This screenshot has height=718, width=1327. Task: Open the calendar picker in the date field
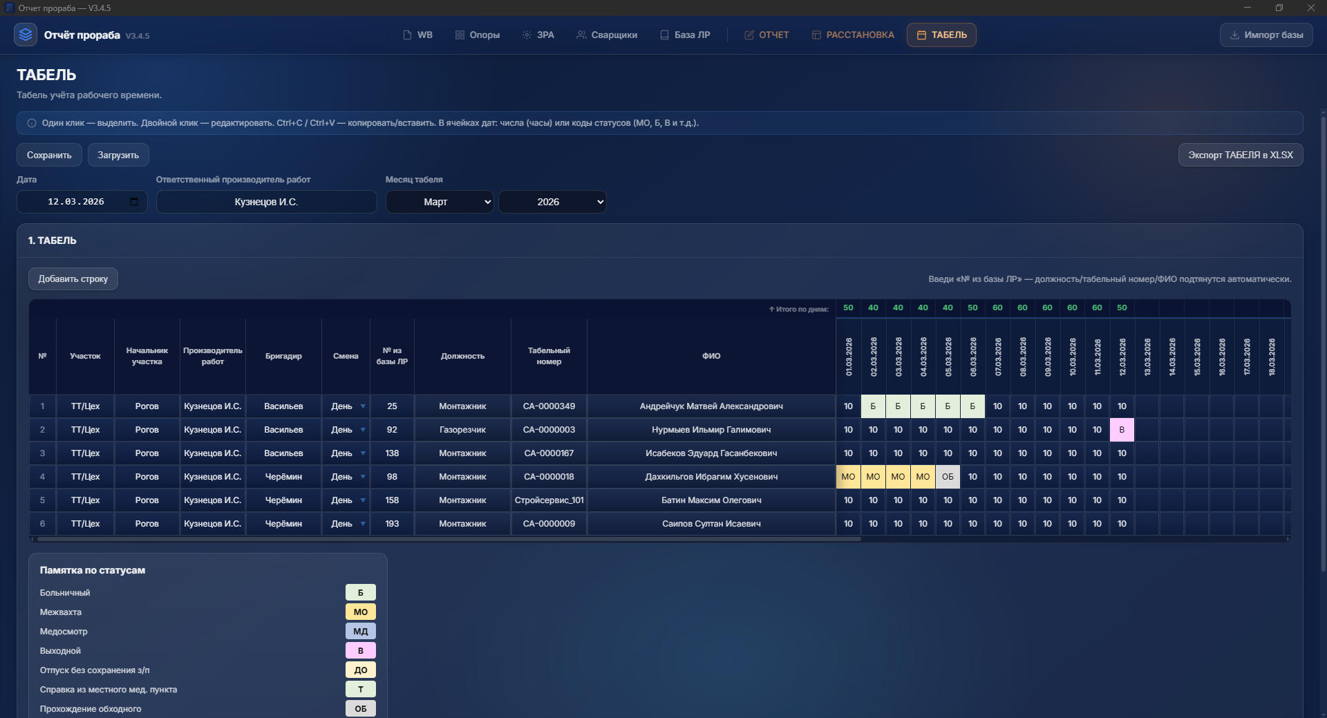(134, 202)
